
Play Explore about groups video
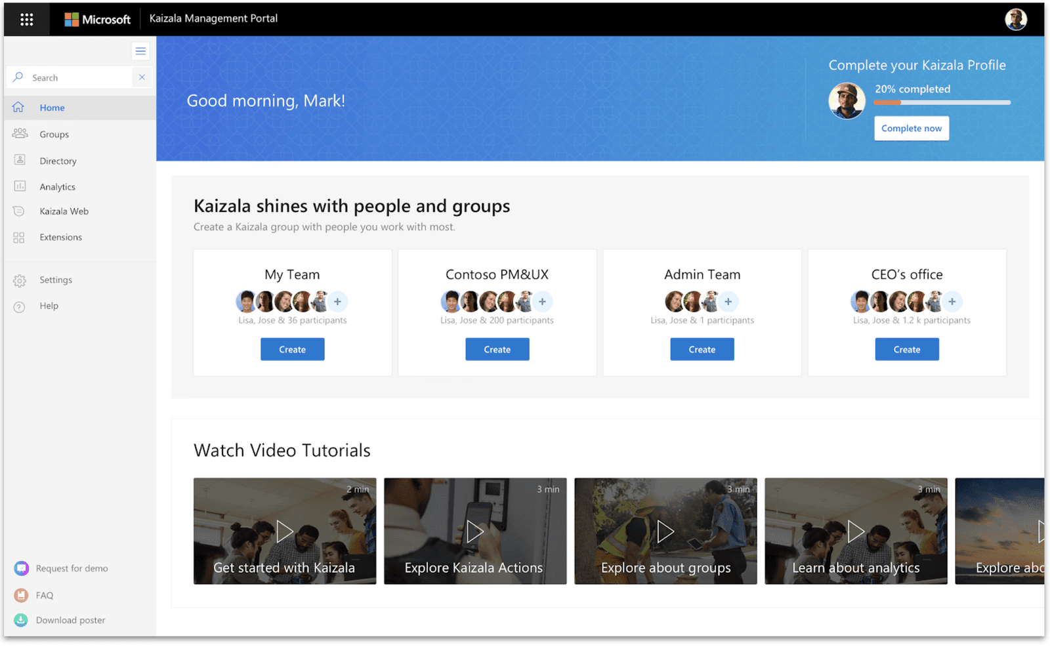665,531
